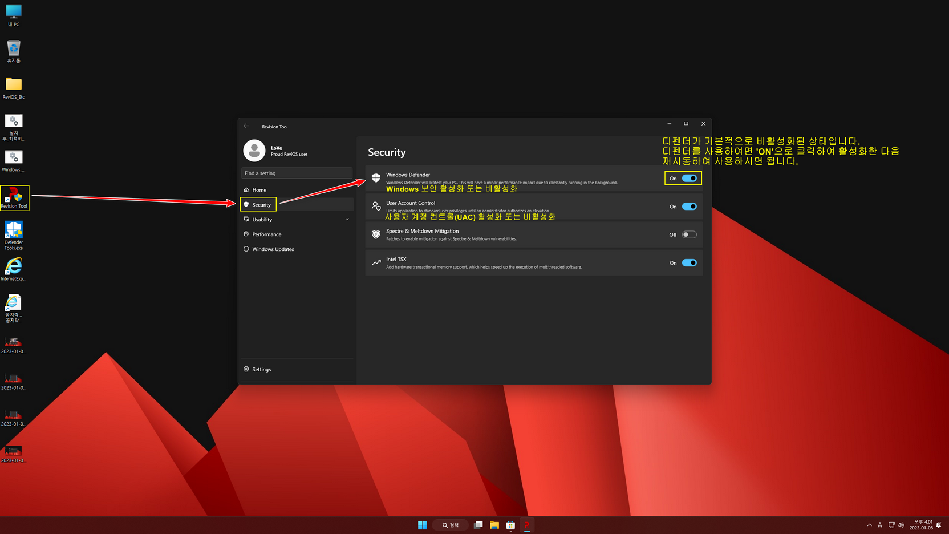Click the LoVe user profile avatar
The width and height of the screenshot is (949, 534).
pyautogui.click(x=254, y=151)
